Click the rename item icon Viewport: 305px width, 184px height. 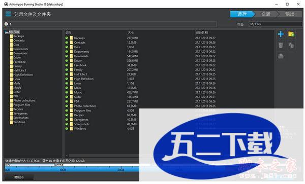tap(291, 46)
